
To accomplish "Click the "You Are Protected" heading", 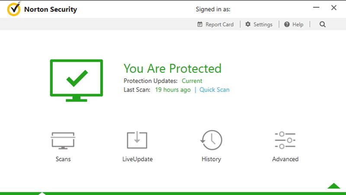I will pos(172,68).
